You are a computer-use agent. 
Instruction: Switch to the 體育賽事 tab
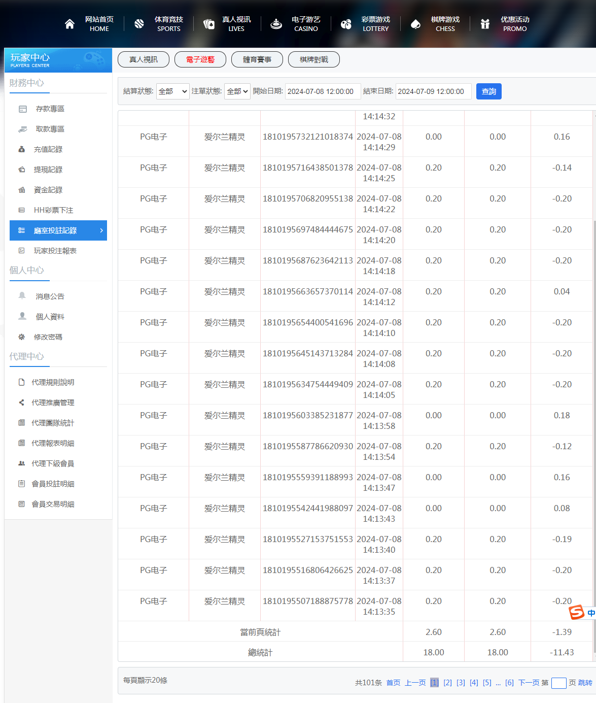[257, 59]
